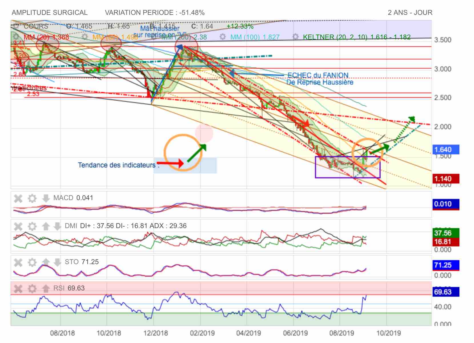Open settings gear beside KELTNER

(296, 37)
